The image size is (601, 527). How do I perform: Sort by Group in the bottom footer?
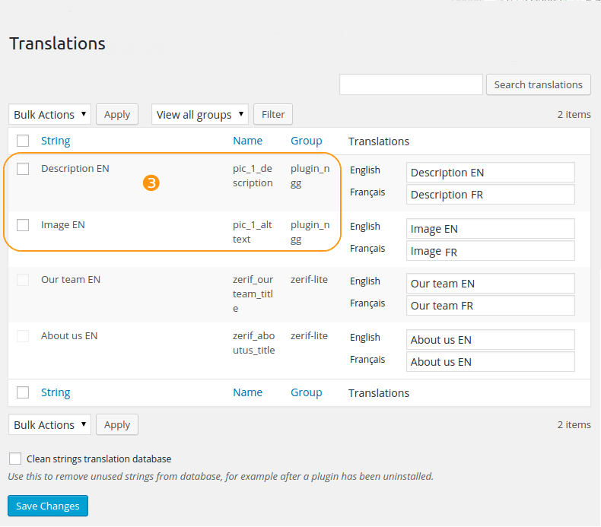307,392
